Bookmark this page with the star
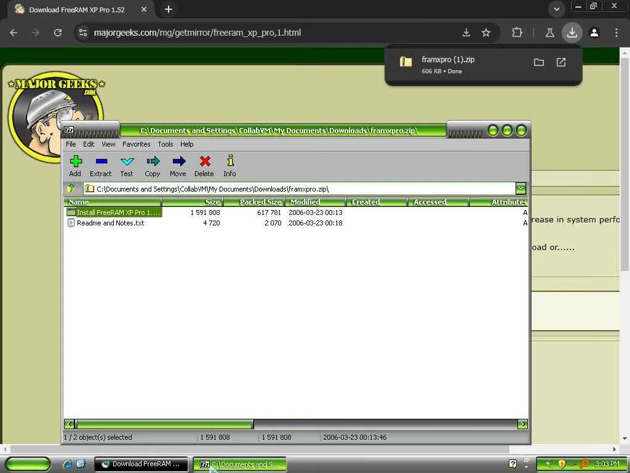The height and width of the screenshot is (473, 630). [486, 33]
